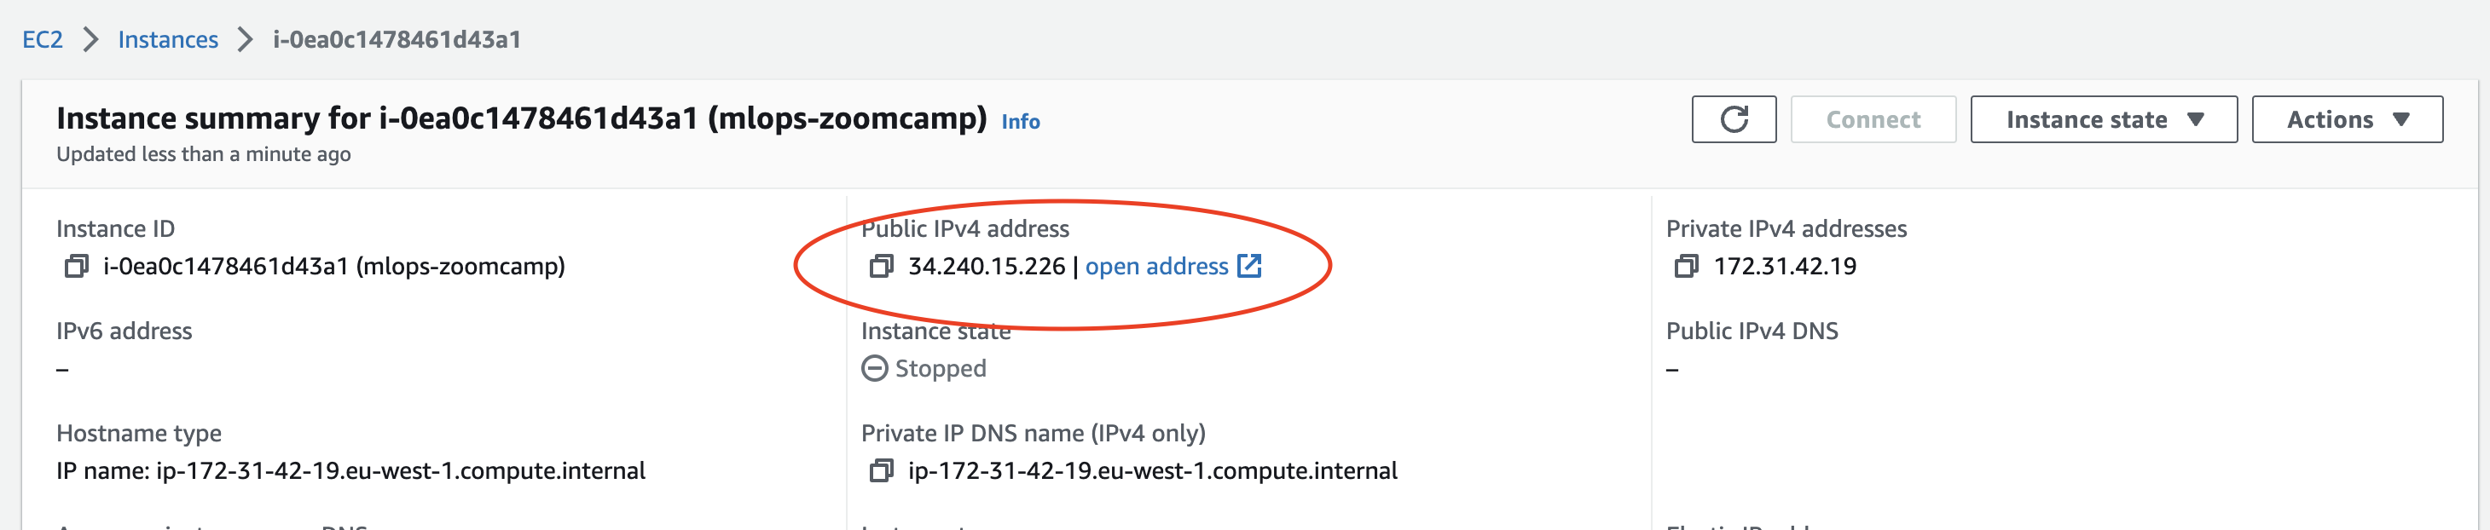This screenshot has width=2490, height=530.
Task: Expand the Actions dropdown menu
Action: (2346, 119)
